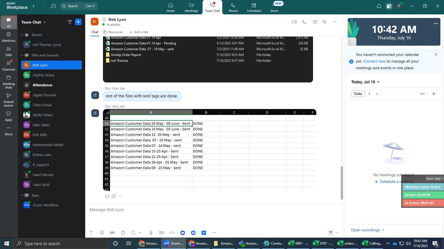Insert a GIF in the message
444x249 pixels.
tap(112, 233)
